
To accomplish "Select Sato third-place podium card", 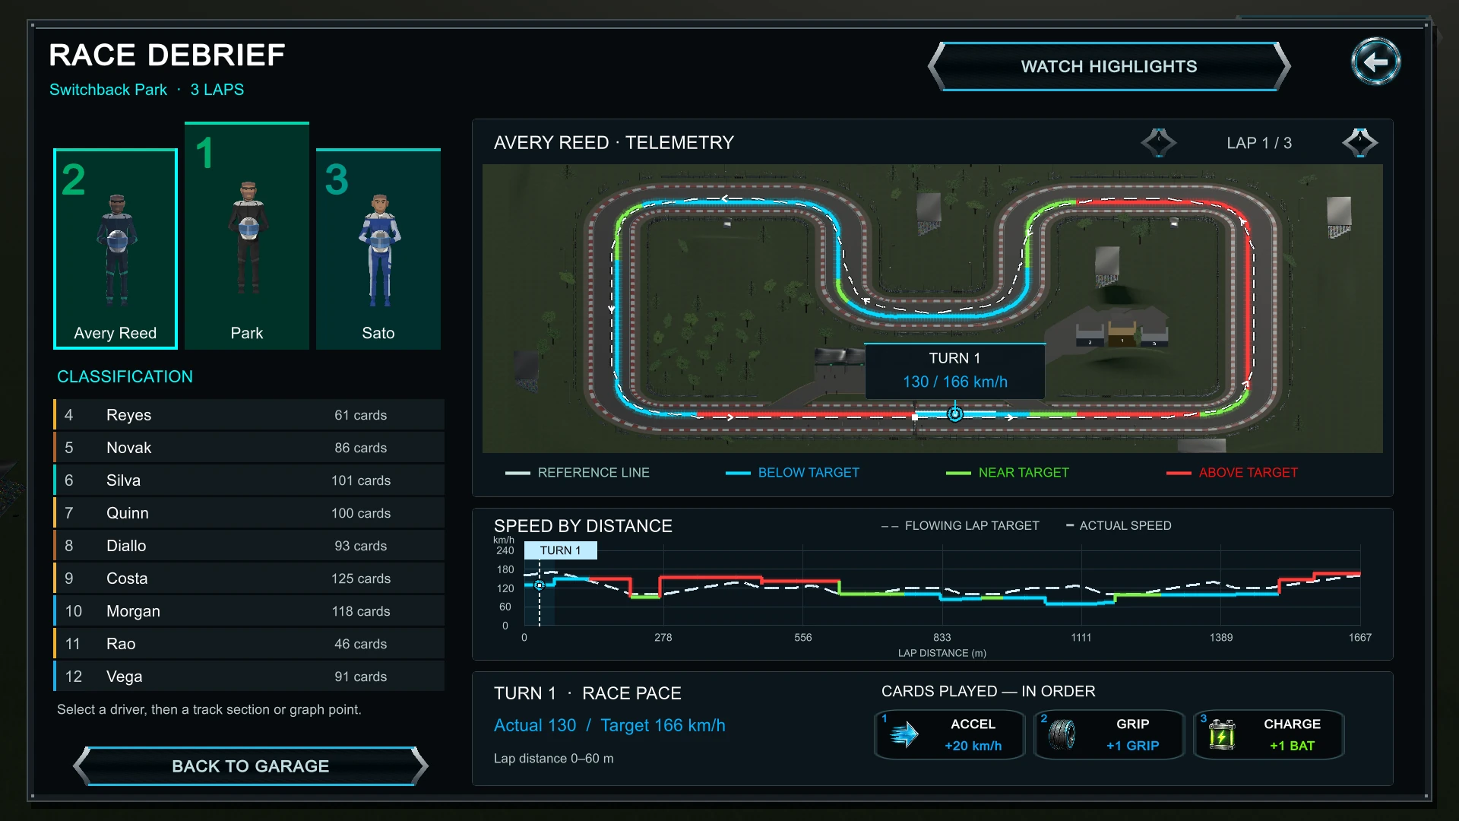I will (x=378, y=249).
